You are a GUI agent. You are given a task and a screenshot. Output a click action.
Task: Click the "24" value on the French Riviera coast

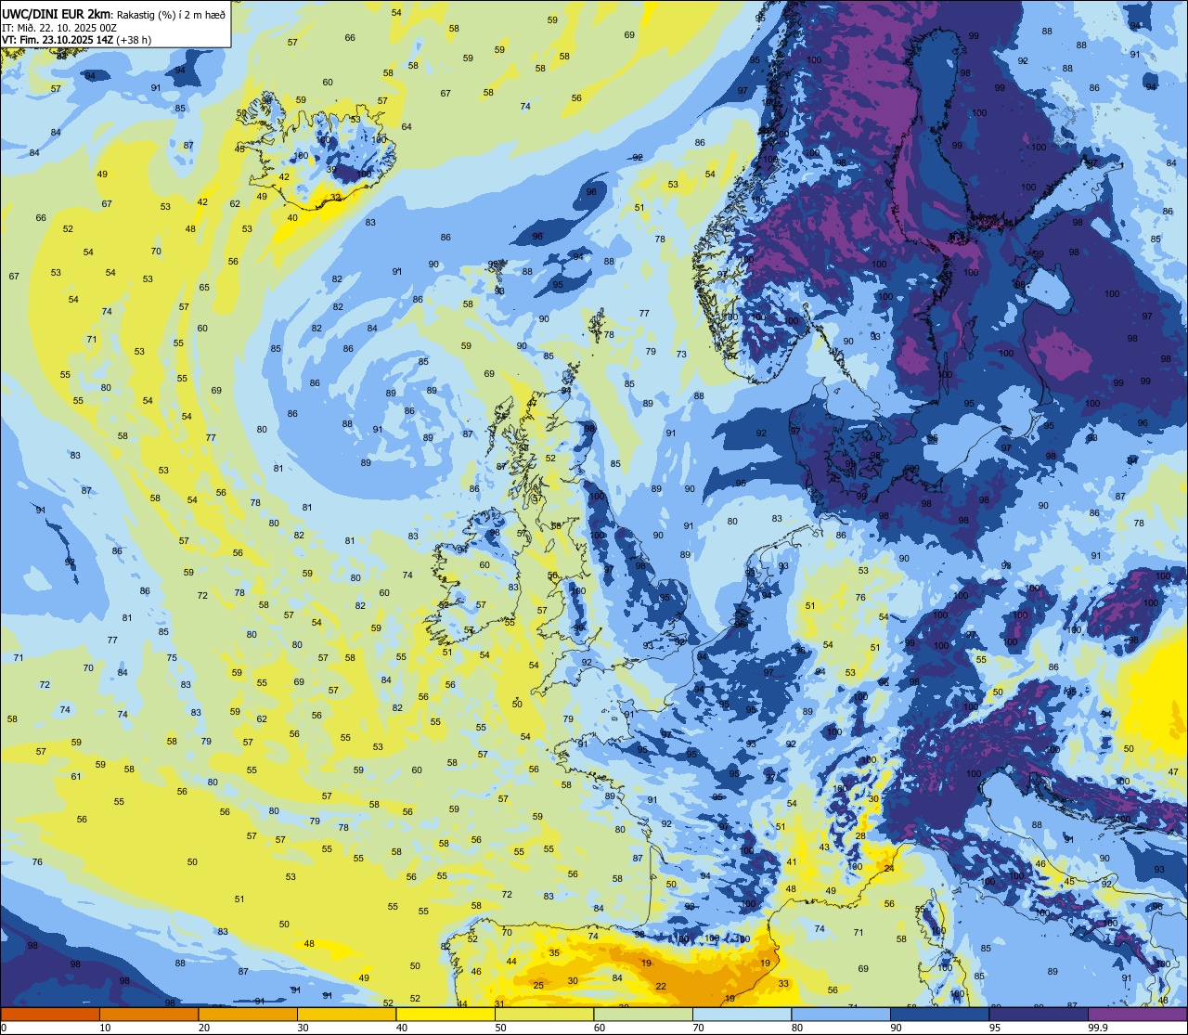click(x=889, y=869)
